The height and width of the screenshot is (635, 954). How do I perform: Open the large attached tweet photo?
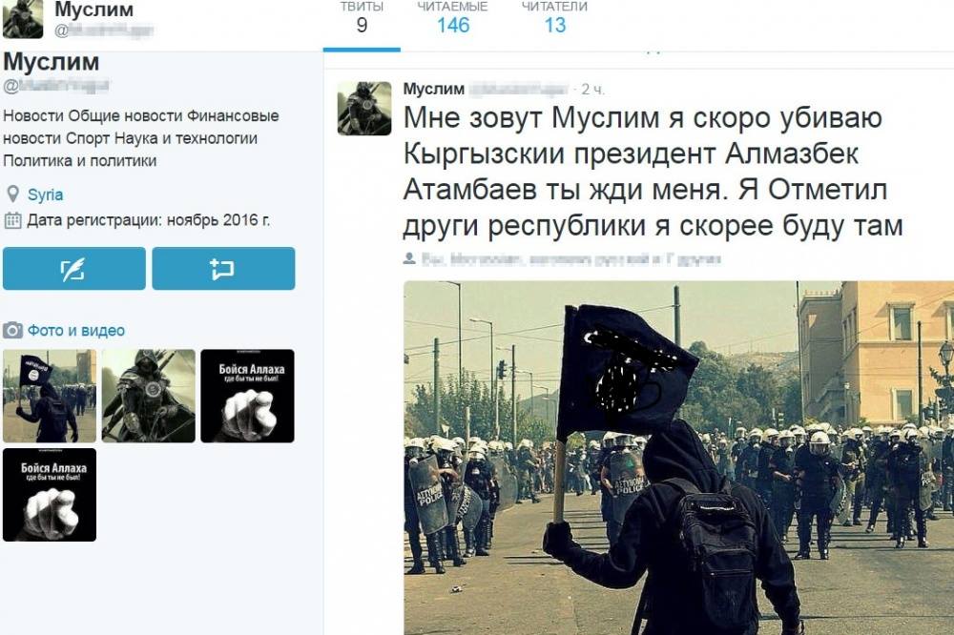coord(678,458)
